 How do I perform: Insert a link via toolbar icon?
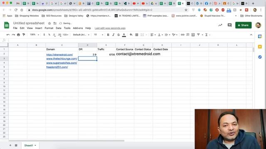(x=182, y=35)
